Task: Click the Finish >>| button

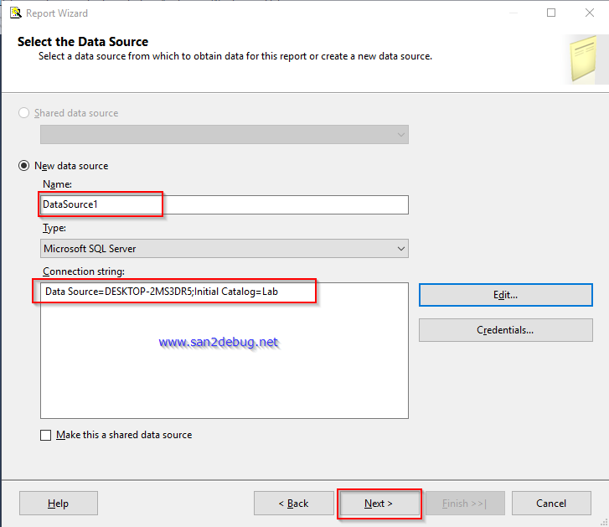Action: tap(465, 503)
